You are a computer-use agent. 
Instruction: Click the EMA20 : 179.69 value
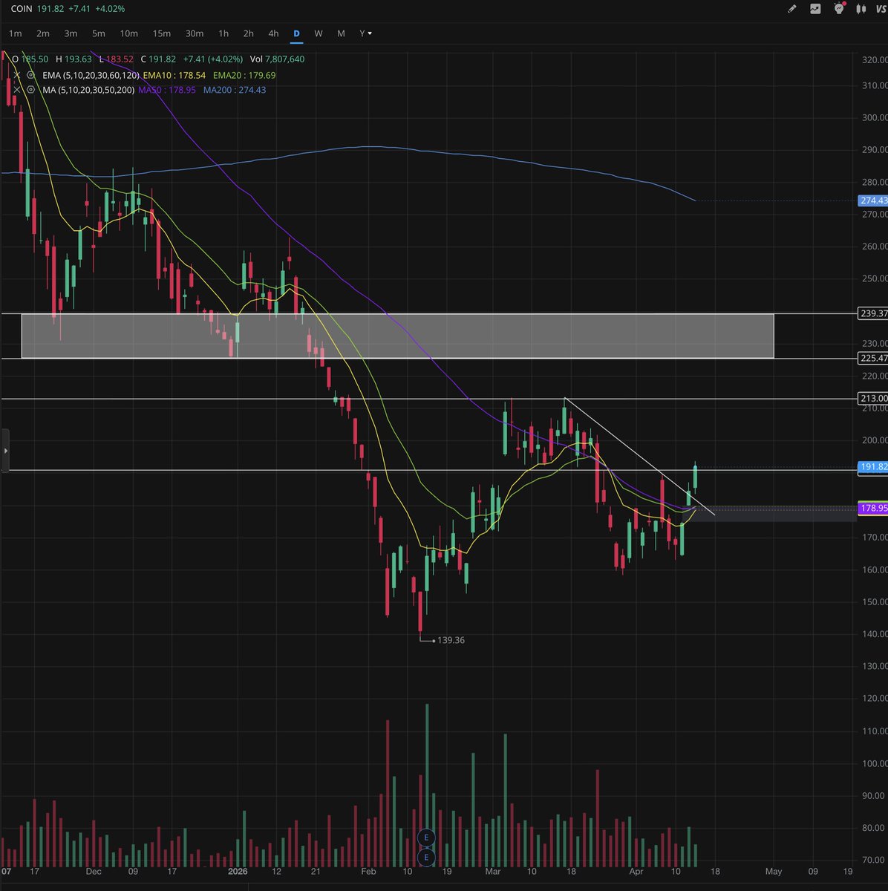pyautogui.click(x=244, y=75)
